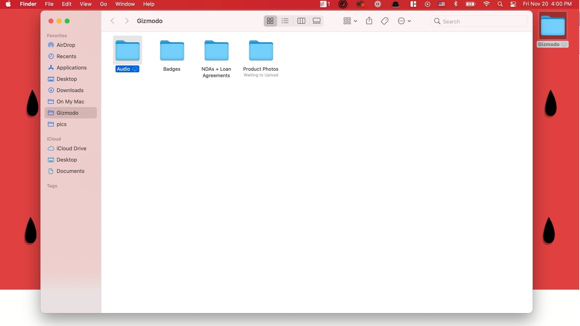Switch to gallery view in the toolbar

317,21
